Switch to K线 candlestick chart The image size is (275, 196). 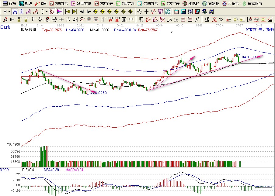click(40, 4)
